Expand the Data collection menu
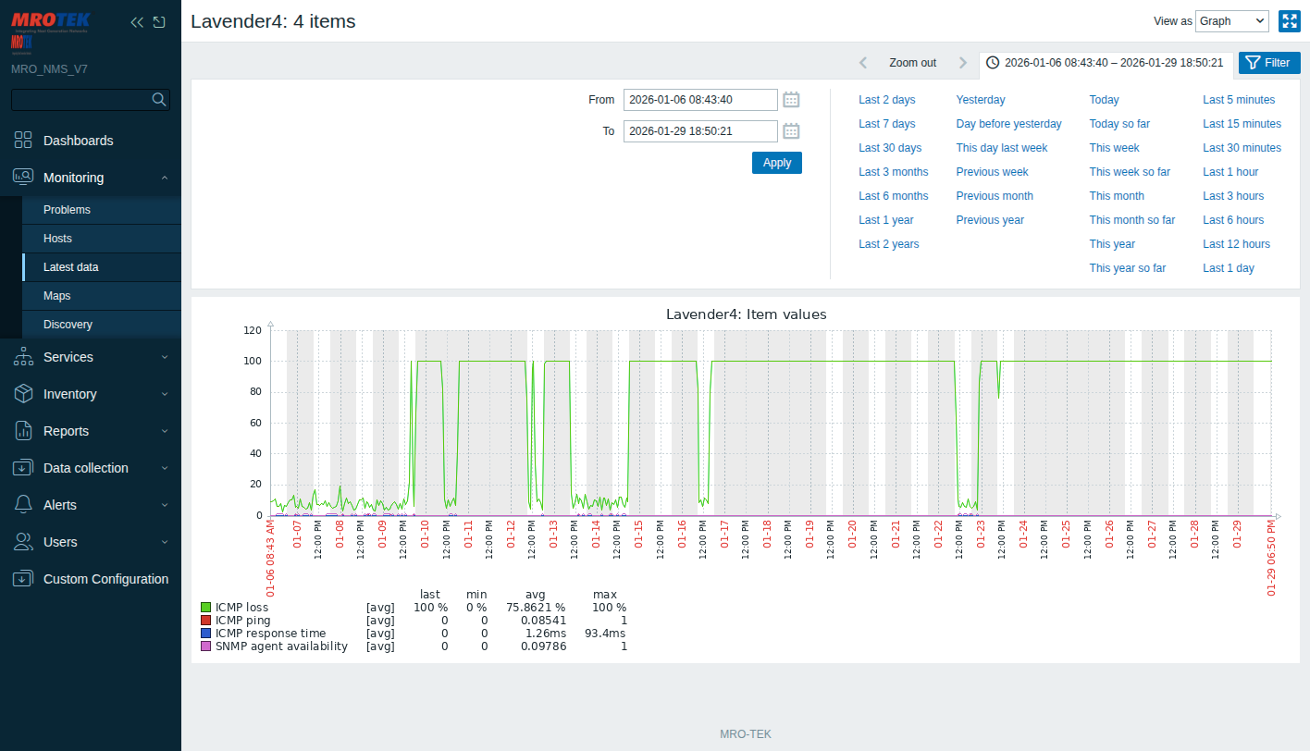This screenshot has height=751, width=1310. (x=91, y=468)
